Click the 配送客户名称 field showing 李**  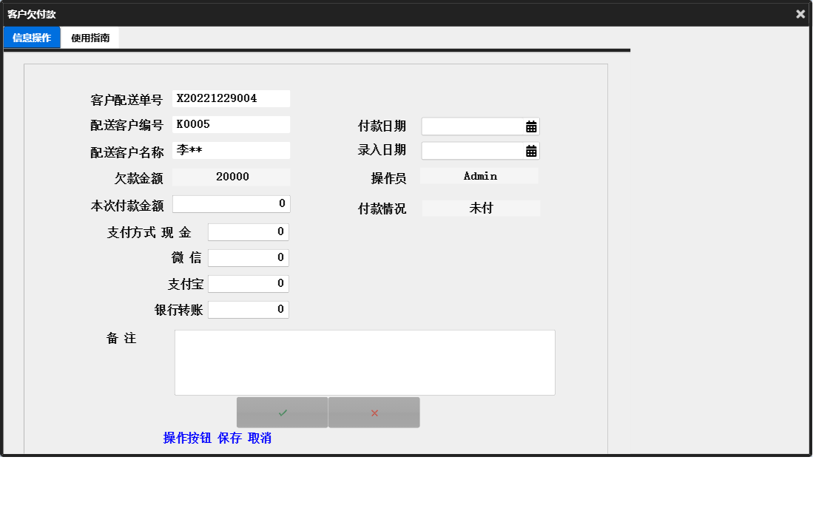click(231, 150)
